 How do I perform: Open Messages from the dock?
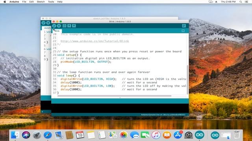134,135
